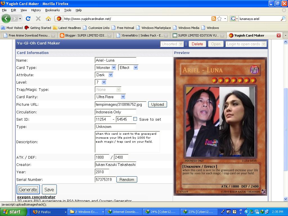Click the RSS feed icon in address bar
288x216 pixels.
click(214, 19)
